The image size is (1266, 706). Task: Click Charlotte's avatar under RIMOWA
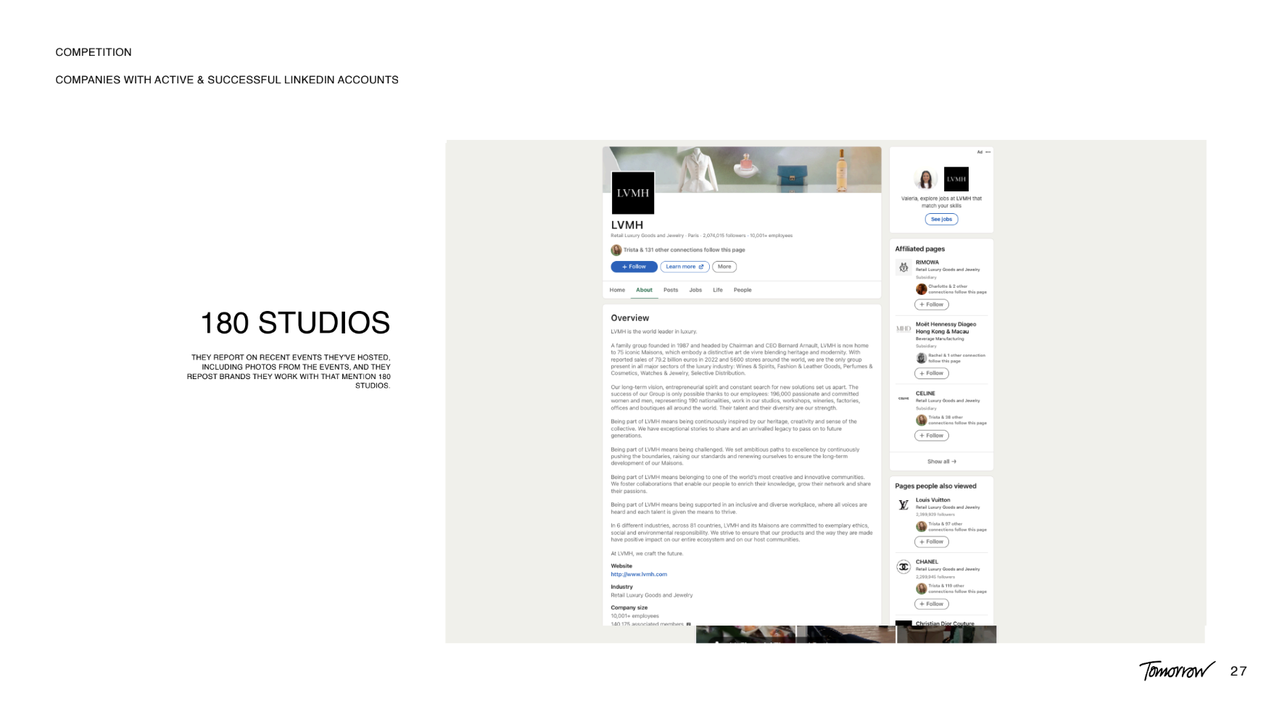921,289
